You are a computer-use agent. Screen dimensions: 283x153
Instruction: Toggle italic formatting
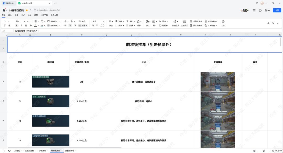click(x=21, y=25)
